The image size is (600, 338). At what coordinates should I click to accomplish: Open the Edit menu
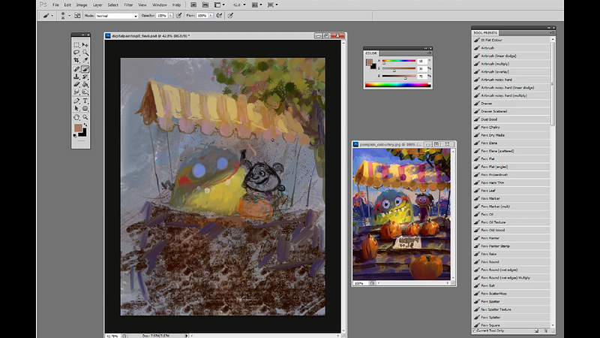pos(67,5)
